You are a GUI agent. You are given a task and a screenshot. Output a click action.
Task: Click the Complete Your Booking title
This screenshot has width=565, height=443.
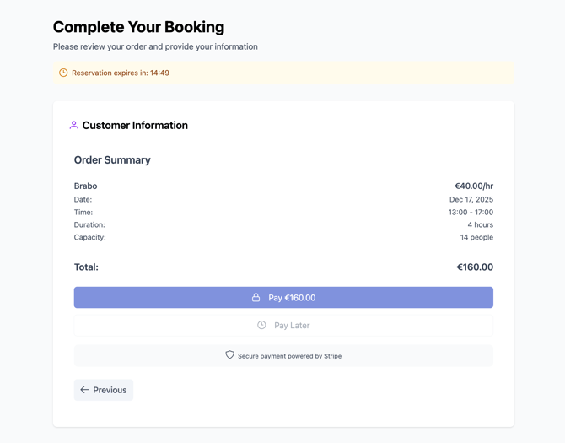[138, 27]
